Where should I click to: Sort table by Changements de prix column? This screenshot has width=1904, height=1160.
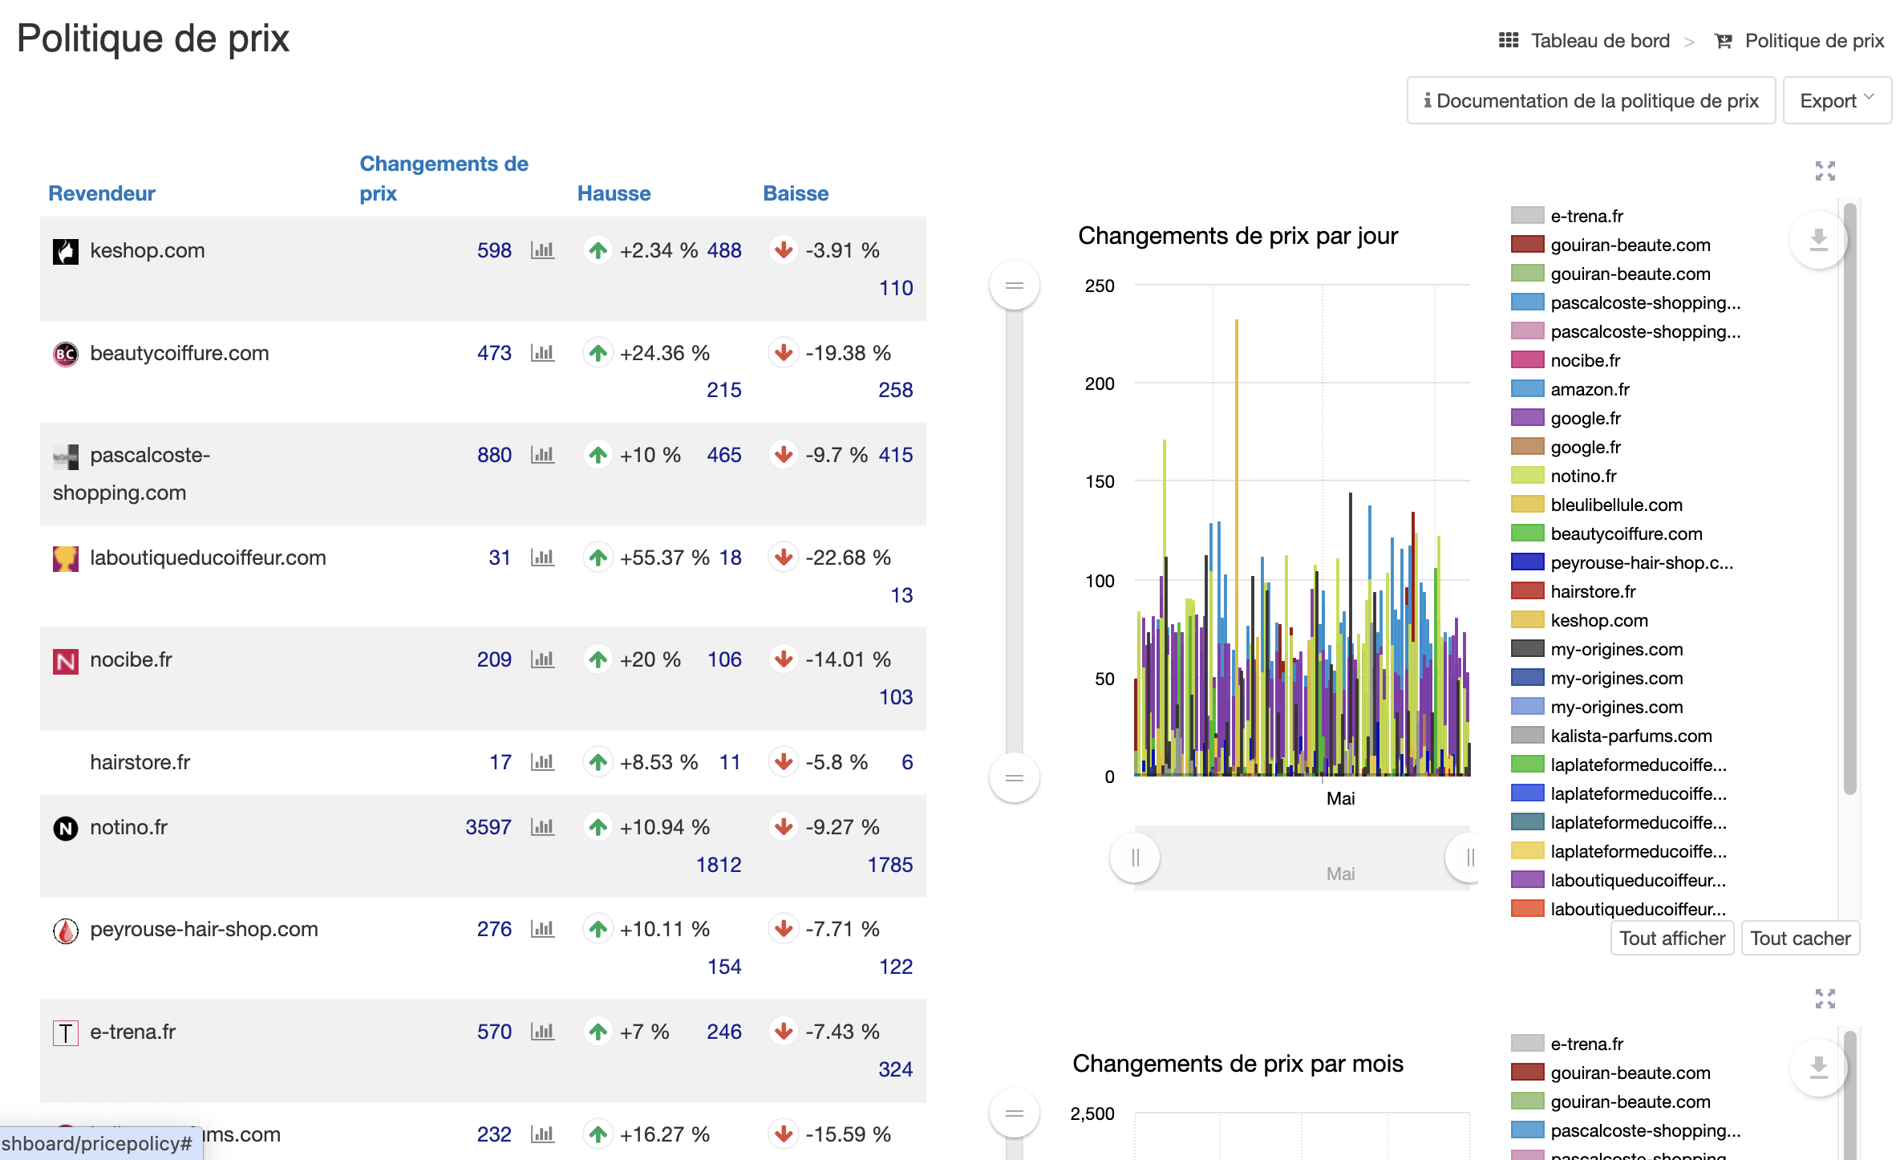(444, 178)
